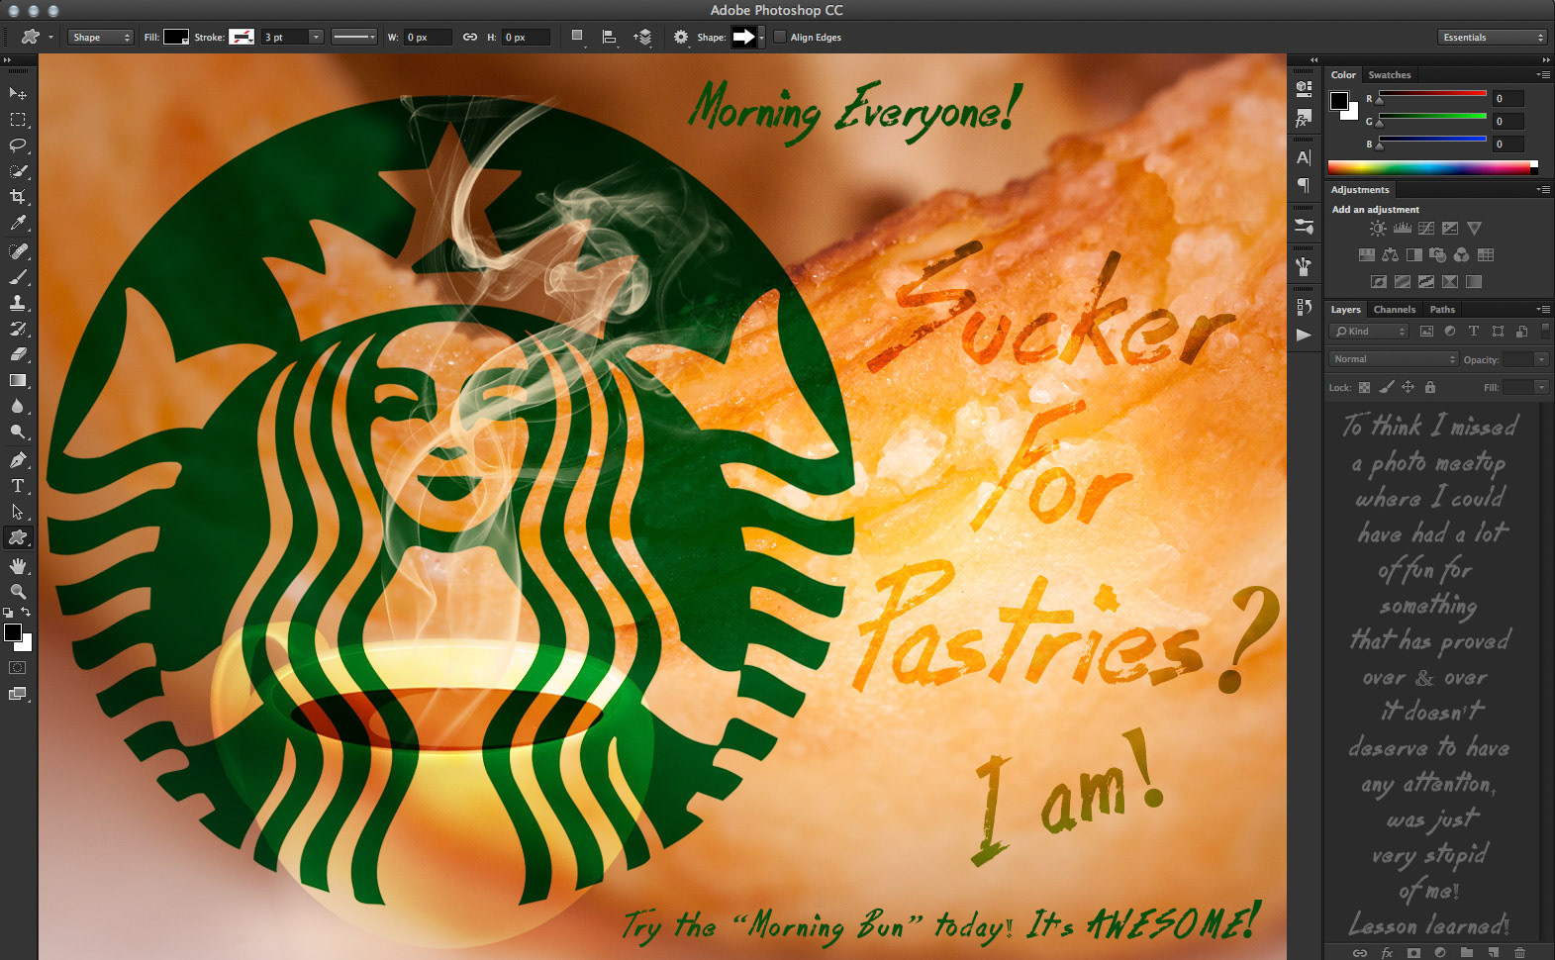Select the Lasso tool
Viewport: 1555px width, 960px height.
[x=18, y=145]
